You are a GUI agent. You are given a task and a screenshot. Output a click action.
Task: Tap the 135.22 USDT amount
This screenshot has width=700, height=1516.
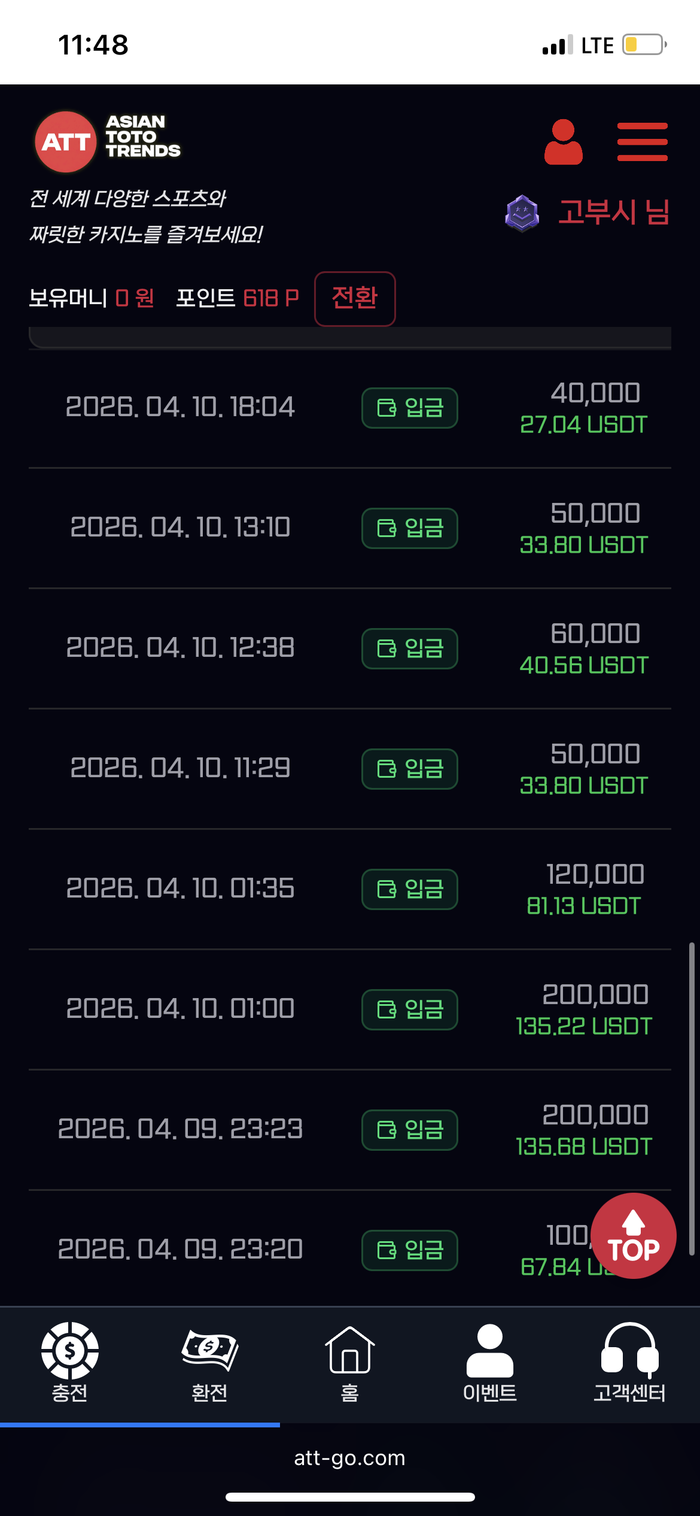click(583, 1026)
